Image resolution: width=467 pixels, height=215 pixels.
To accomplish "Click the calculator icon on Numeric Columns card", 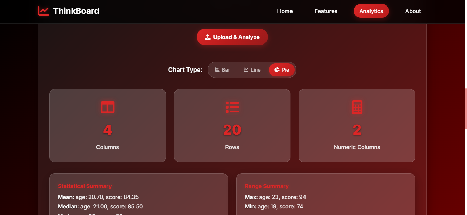I will 357,107.
